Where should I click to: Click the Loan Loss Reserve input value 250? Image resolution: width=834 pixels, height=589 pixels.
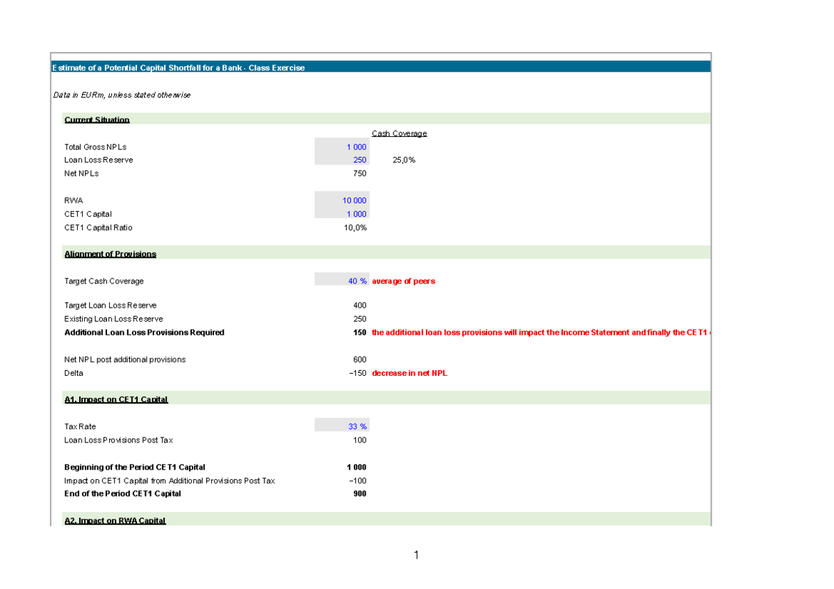(x=360, y=160)
